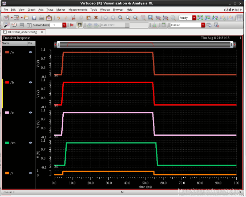
Task: Click the magic wand tool icon
Action: pos(7,25)
